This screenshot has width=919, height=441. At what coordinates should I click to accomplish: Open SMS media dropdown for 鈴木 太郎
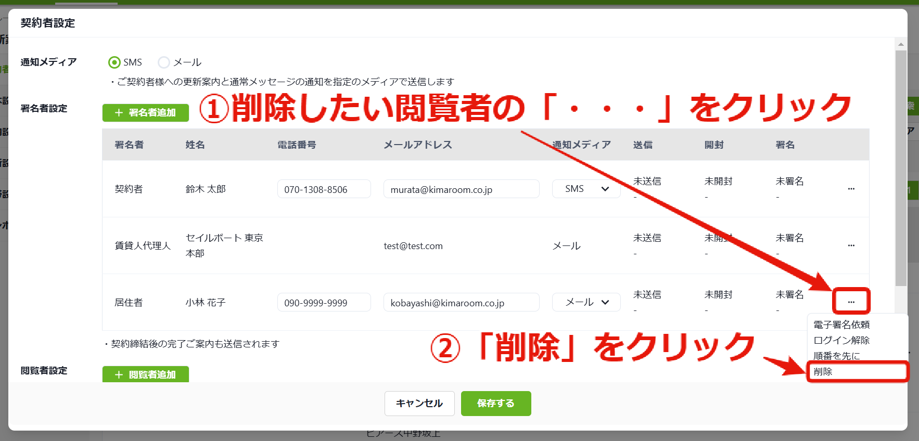586,189
